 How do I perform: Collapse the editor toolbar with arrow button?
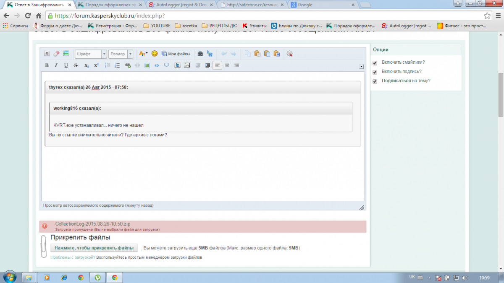tap(361, 67)
